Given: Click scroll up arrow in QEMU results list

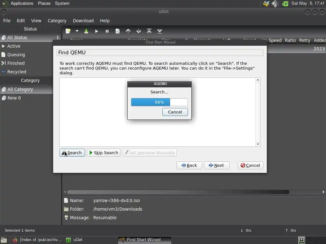Looking at the screenshot, I should (258, 80).
